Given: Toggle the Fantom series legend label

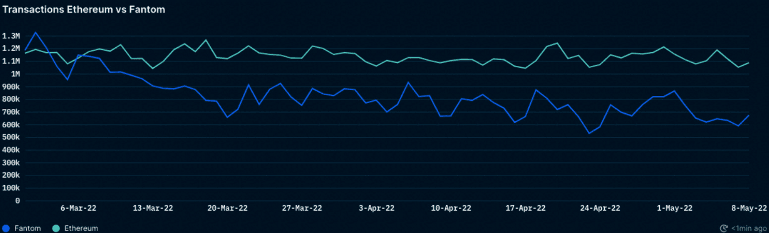Looking at the screenshot, I should (27, 228).
